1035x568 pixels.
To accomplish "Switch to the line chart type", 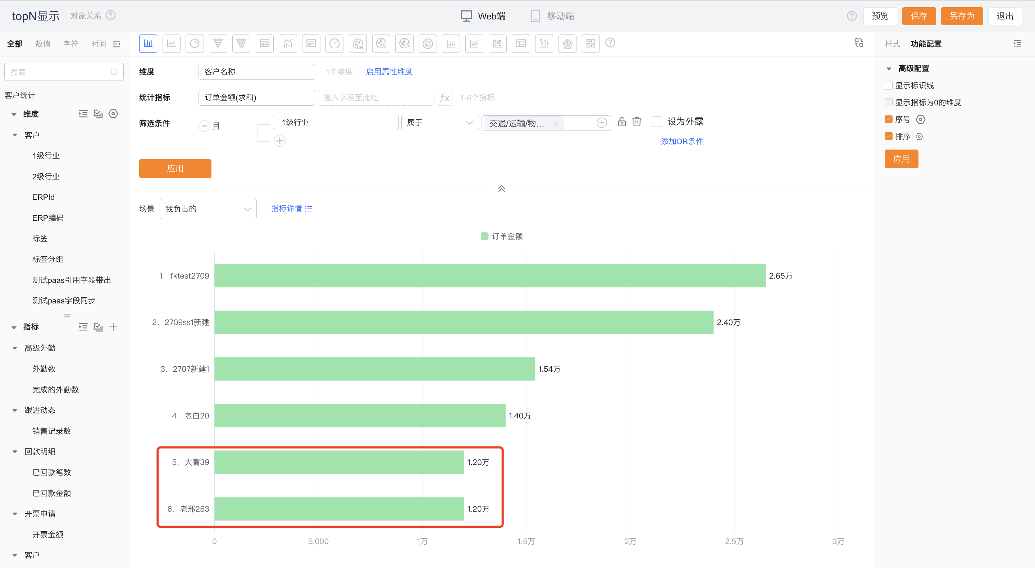I will tap(172, 43).
